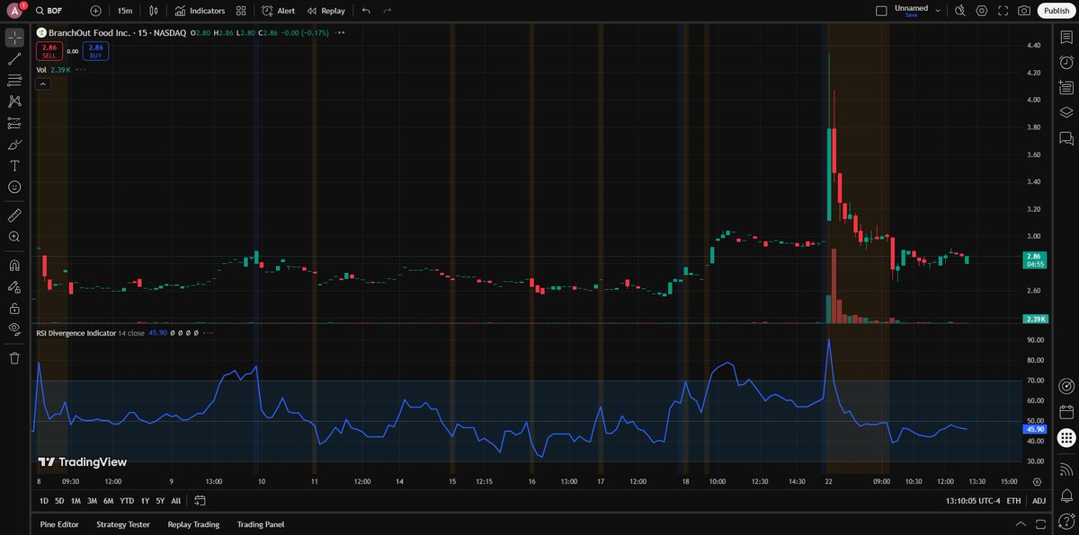Select the zoom in tool
The height and width of the screenshot is (535, 1079).
[14, 237]
